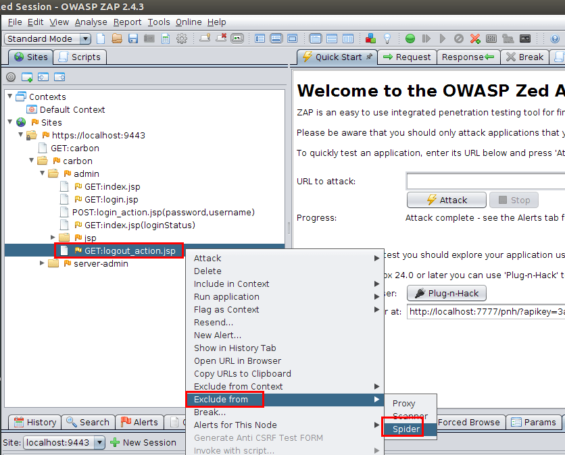Open Help with the blue question mark icon
565x455 pixels.
tap(556, 38)
